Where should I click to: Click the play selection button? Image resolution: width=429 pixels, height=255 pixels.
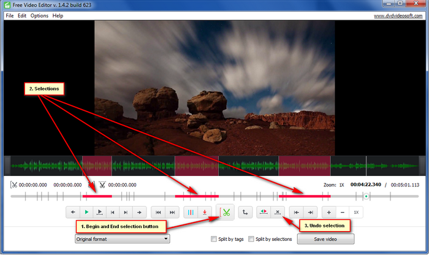click(x=99, y=212)
